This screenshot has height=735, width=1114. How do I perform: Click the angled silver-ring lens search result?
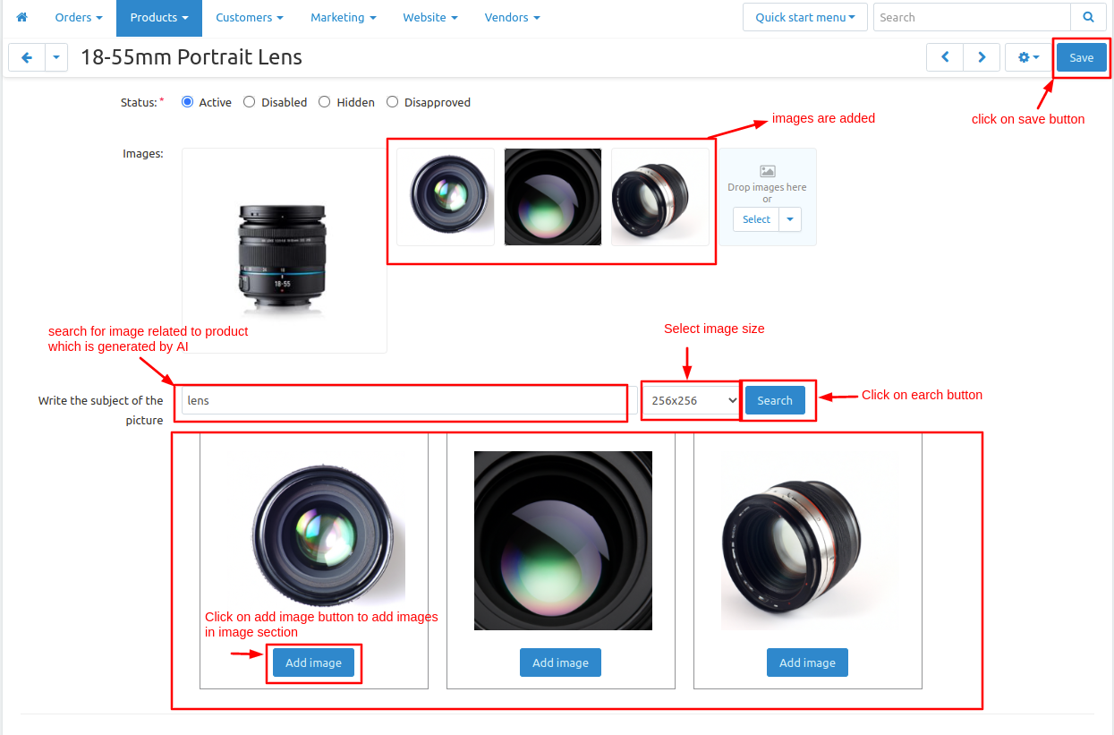[x=810, y=540]
